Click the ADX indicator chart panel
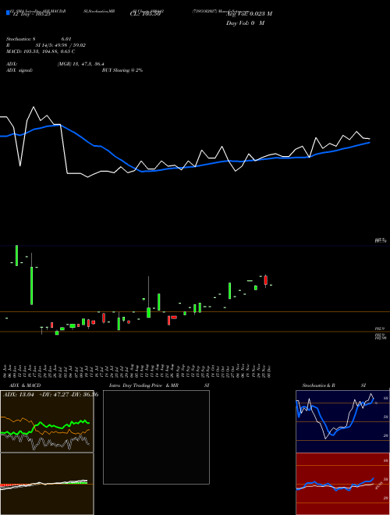This screenshot has width=390, height=515. tap(47, 421)
